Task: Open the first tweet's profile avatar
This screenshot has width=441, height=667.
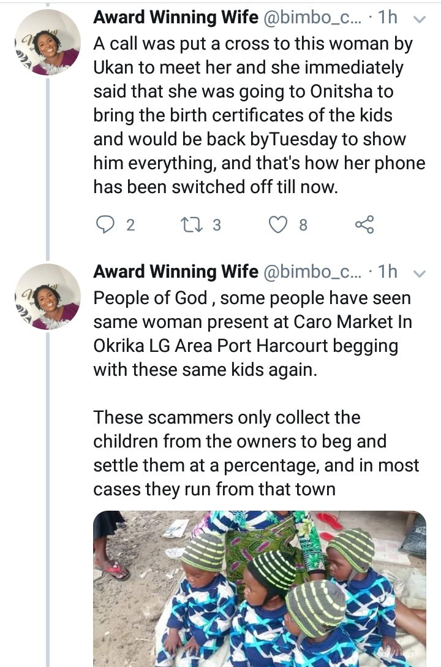Action: 47,43
